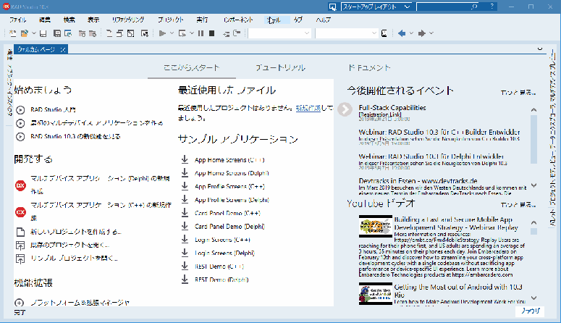The width and height of the screenshot is (561, 323).
Task: Open the スタートアップ レイアウト layout dropdown
Action: tap(376, 7)
